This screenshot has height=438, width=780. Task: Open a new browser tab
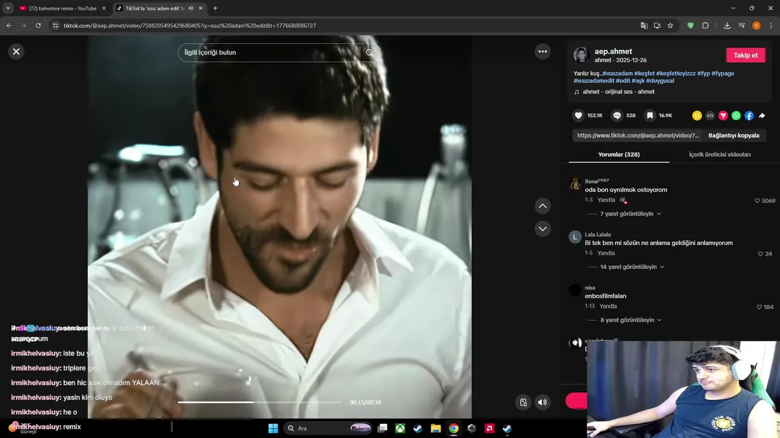[x=215, y=9]
